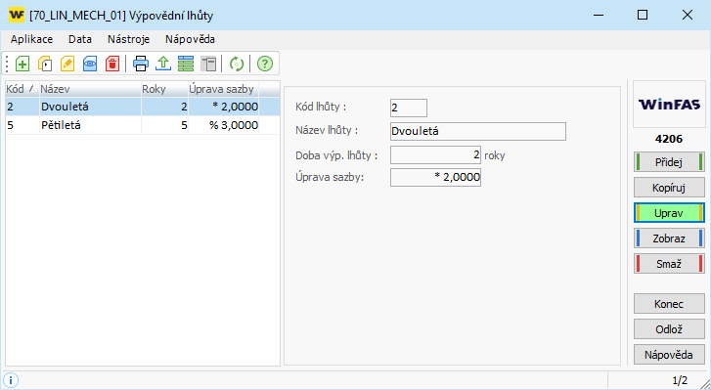Click the blue eye view record icon
This screenshot has width=711, height=390.
point(90,64)
